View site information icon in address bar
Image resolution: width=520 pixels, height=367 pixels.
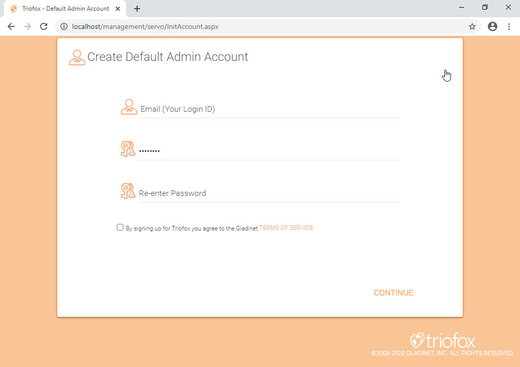64,26
